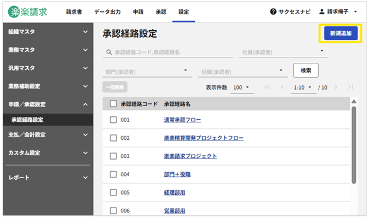Open the 役職(承認者) dropdown

[243, 72]
